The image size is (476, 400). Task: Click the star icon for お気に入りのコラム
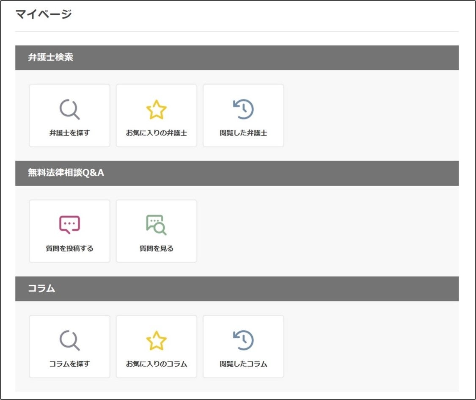pyautogui.click(x=156, y=340)
